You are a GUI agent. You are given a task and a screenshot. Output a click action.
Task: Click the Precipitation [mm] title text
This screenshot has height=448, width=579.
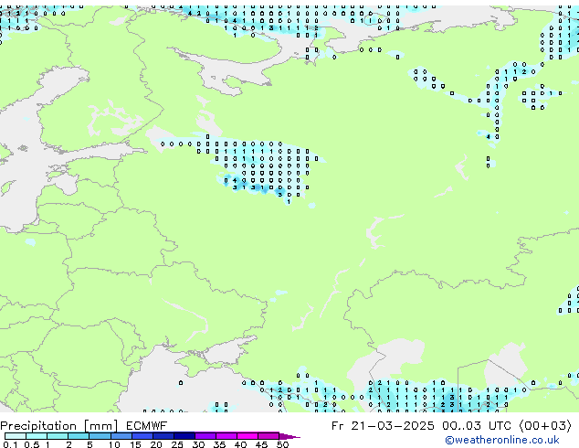[58, 425]
